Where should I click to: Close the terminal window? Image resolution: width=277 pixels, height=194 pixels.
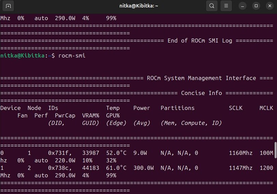(270, 6)
